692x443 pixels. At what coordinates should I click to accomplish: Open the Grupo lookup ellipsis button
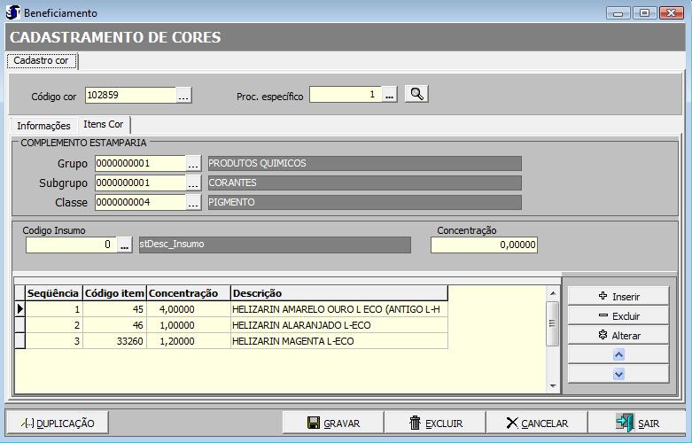tap(193, 163)
